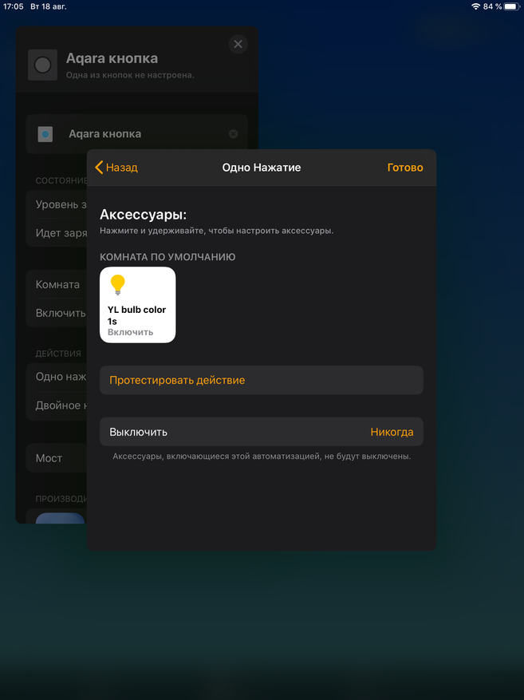Viewport: 524px width, 700px height.
Task: Select Двойное action in background panel
Action: (57, 405)
